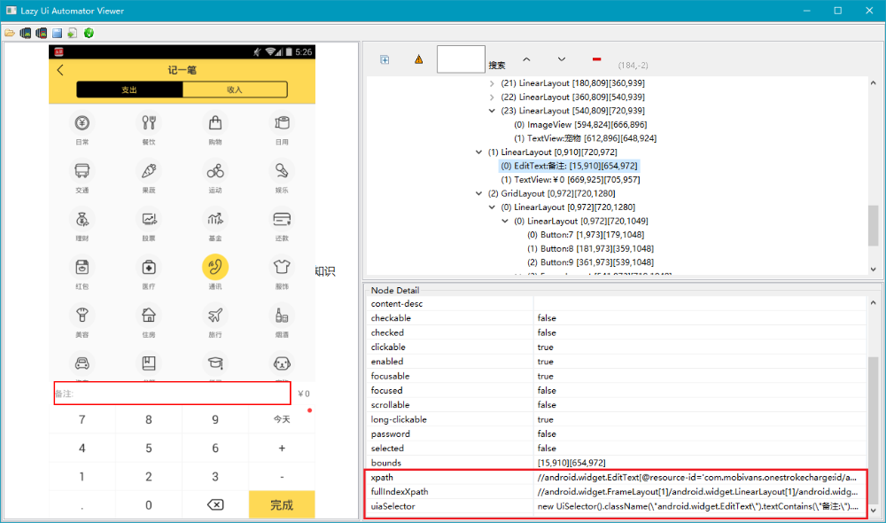
Task: Expand node (22) LinearLayout
Action: click(492, 98)
